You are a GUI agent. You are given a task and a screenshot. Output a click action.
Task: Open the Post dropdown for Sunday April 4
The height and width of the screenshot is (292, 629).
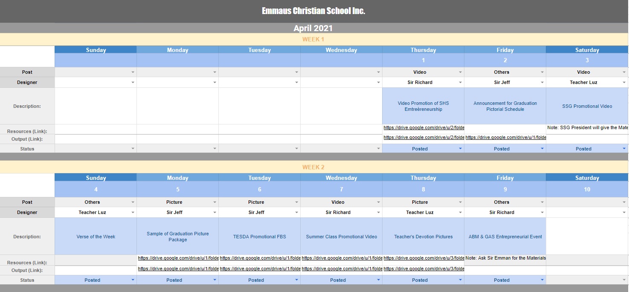[x=133, y=202]
